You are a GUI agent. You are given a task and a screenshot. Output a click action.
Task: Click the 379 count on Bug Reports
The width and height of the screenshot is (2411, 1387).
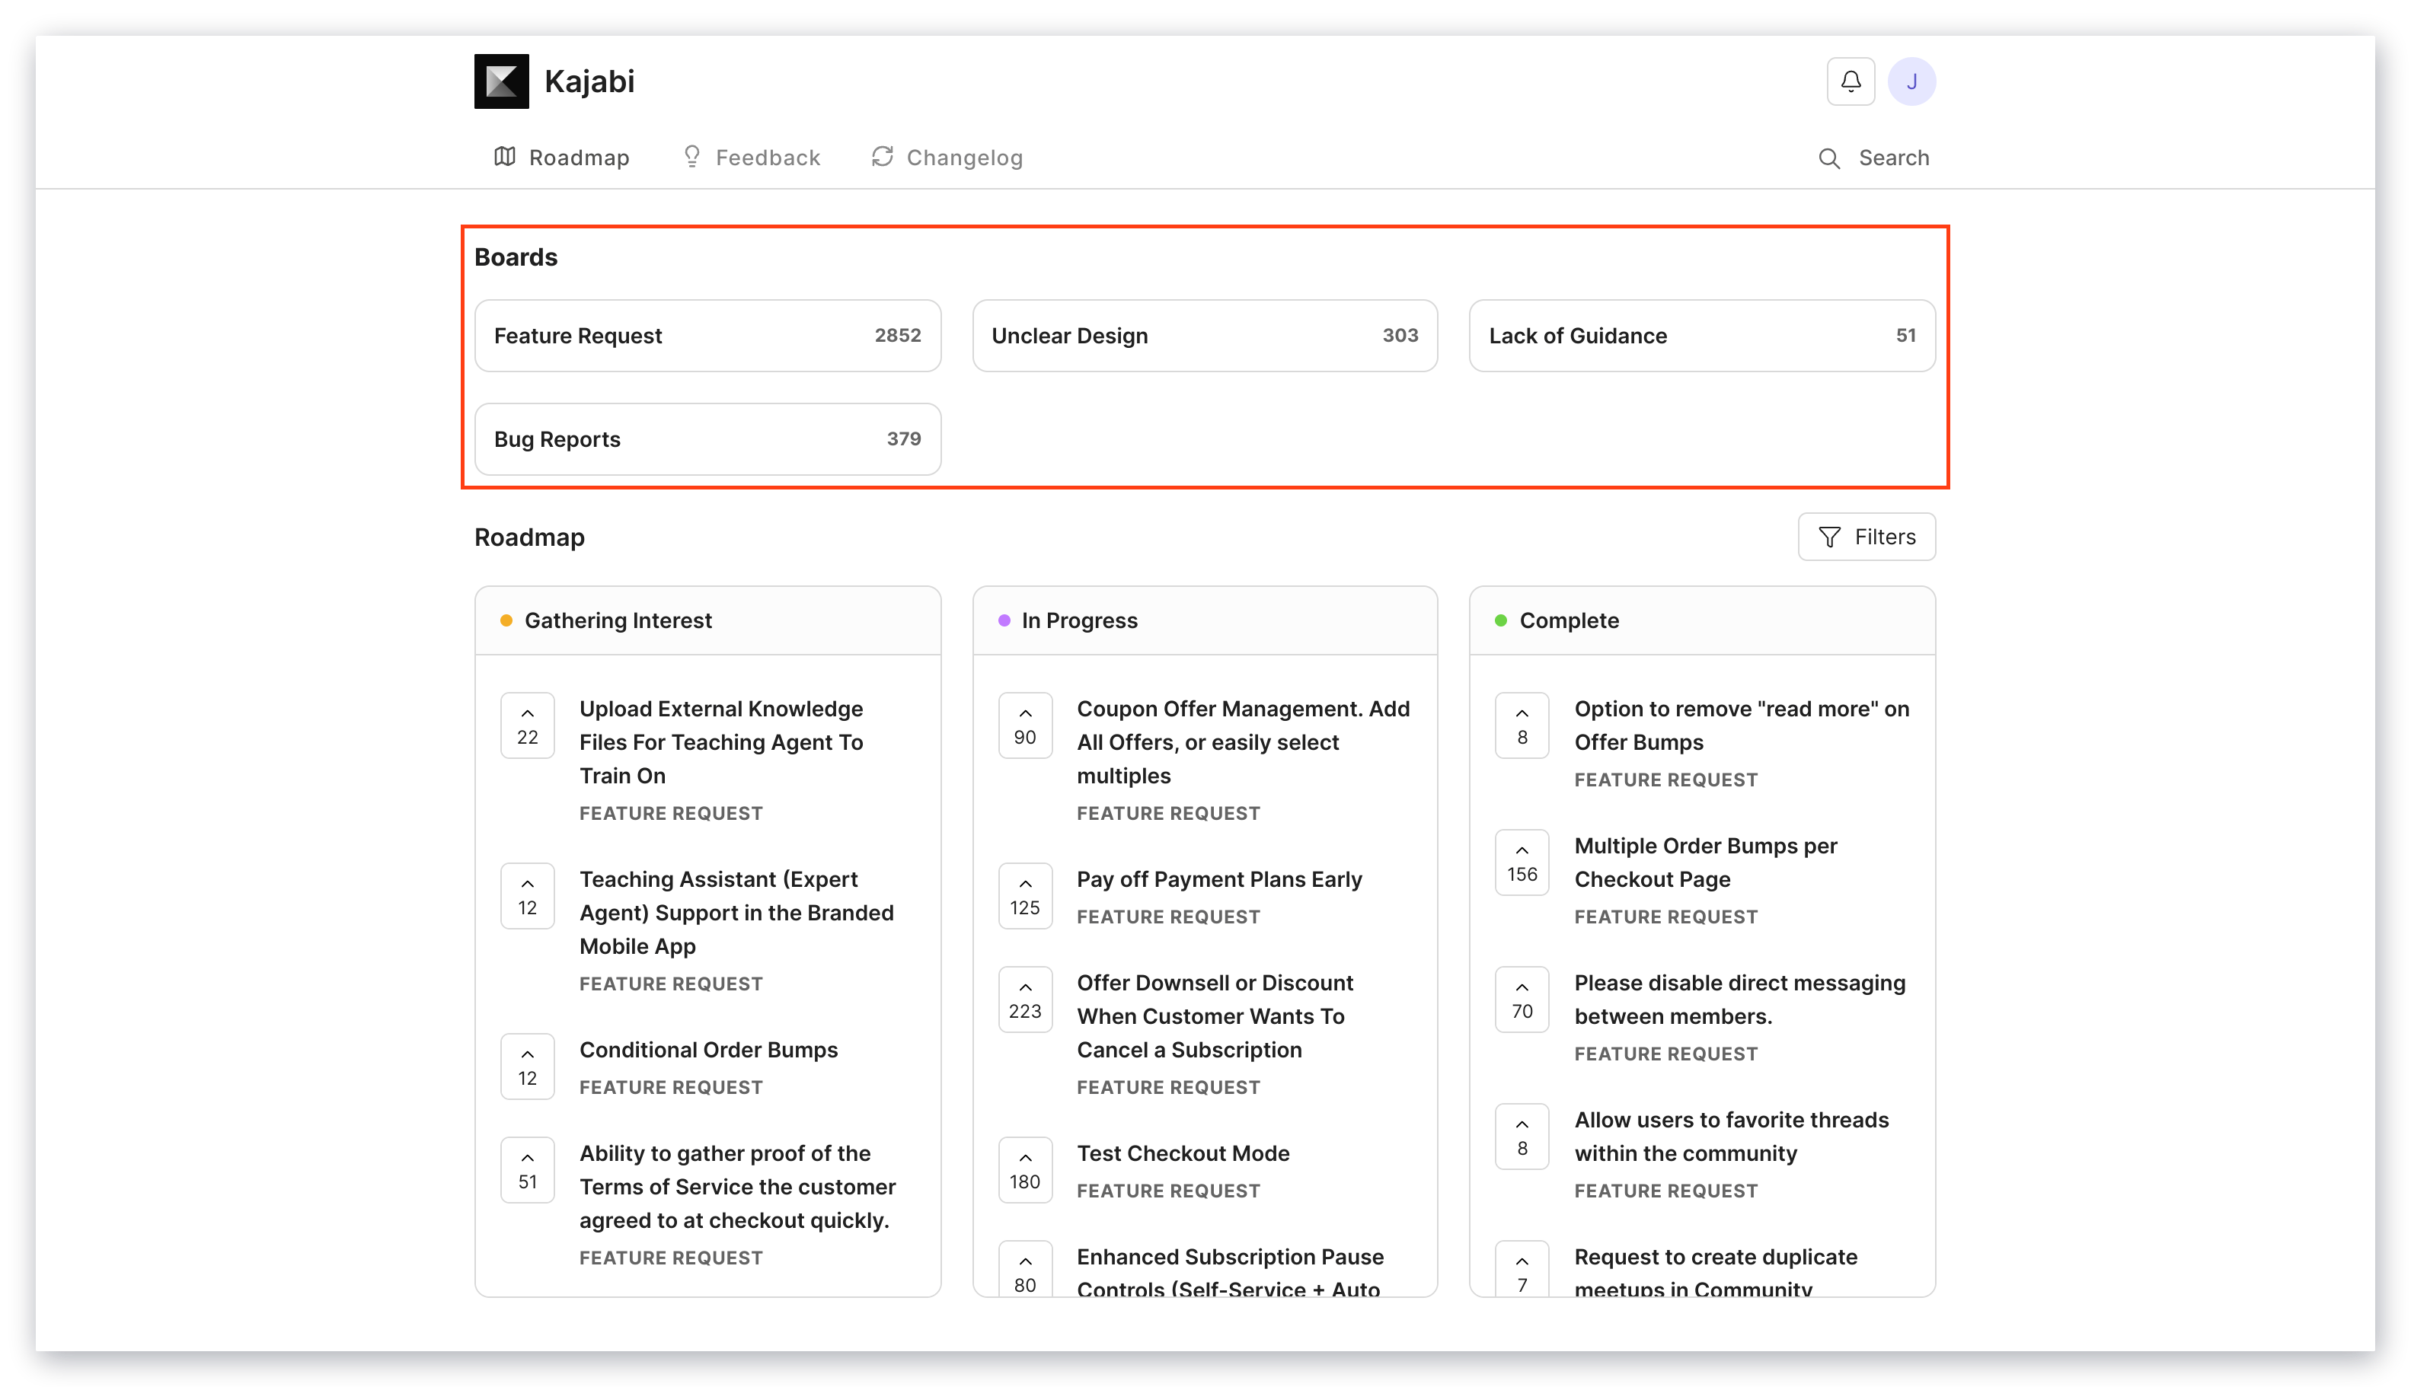coord(903,439)
